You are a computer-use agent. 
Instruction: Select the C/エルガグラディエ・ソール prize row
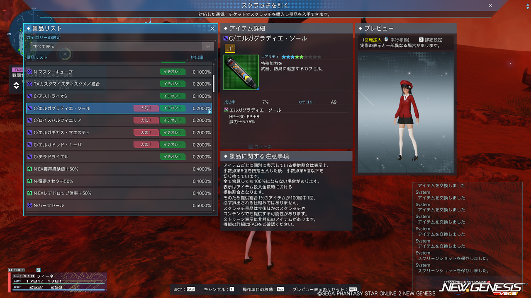coord(119,108)
